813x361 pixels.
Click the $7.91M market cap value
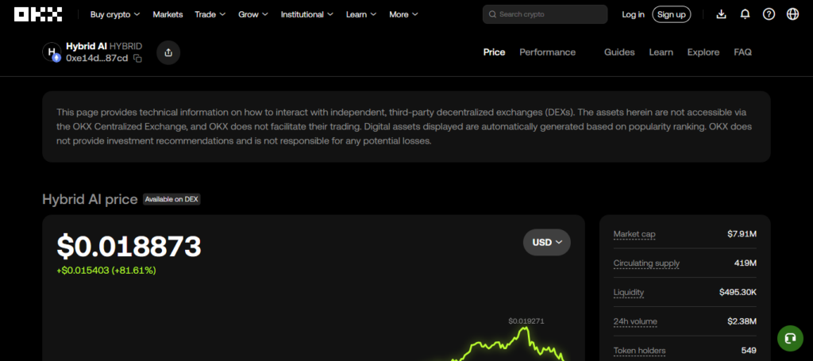742,234
